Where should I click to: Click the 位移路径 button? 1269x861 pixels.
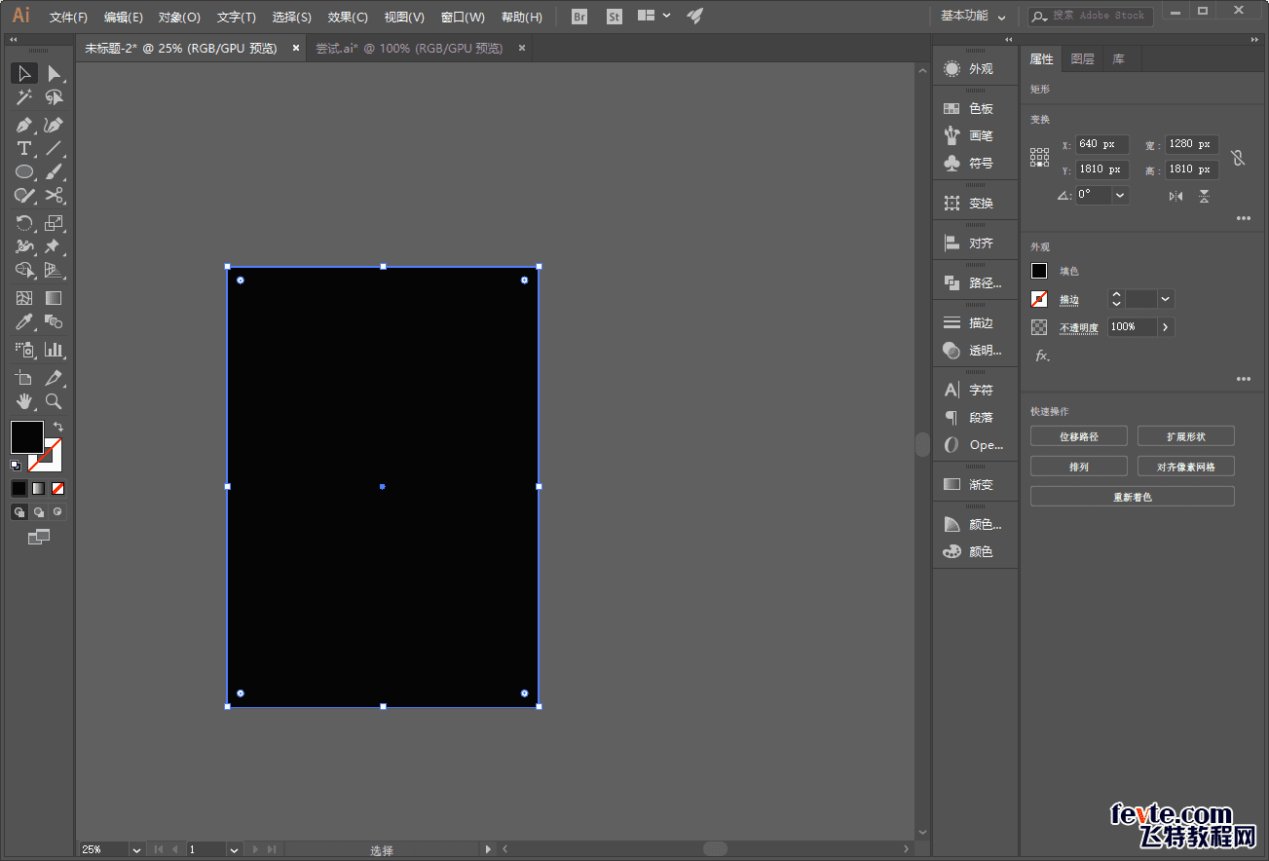(1078, 436)
